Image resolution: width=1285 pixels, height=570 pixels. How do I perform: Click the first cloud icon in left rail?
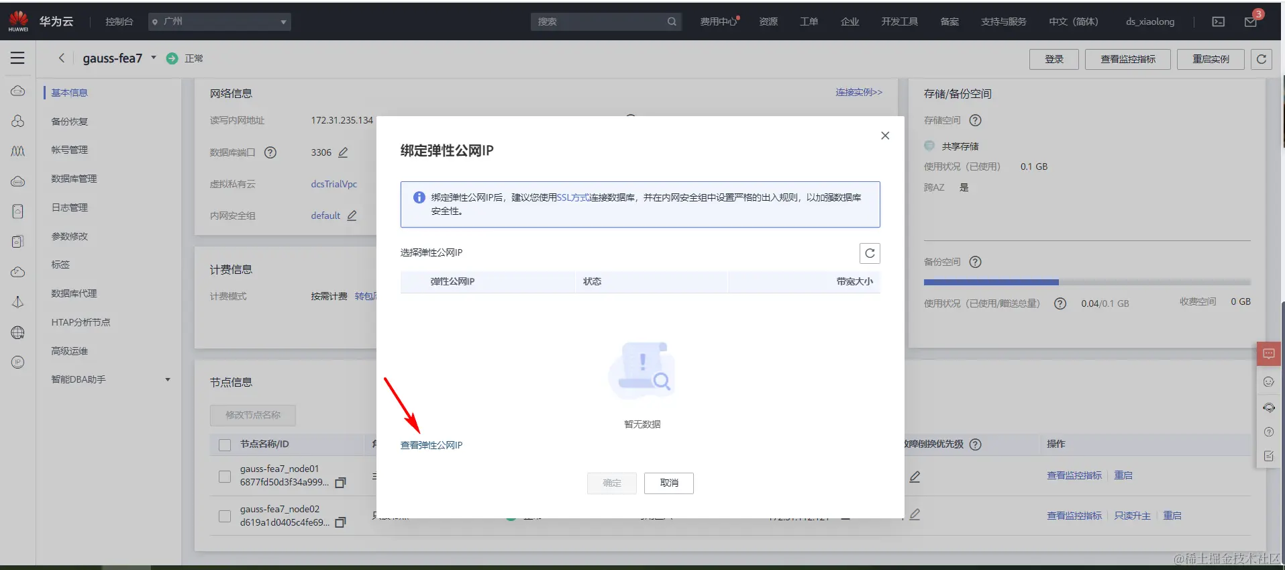(18, 91)
